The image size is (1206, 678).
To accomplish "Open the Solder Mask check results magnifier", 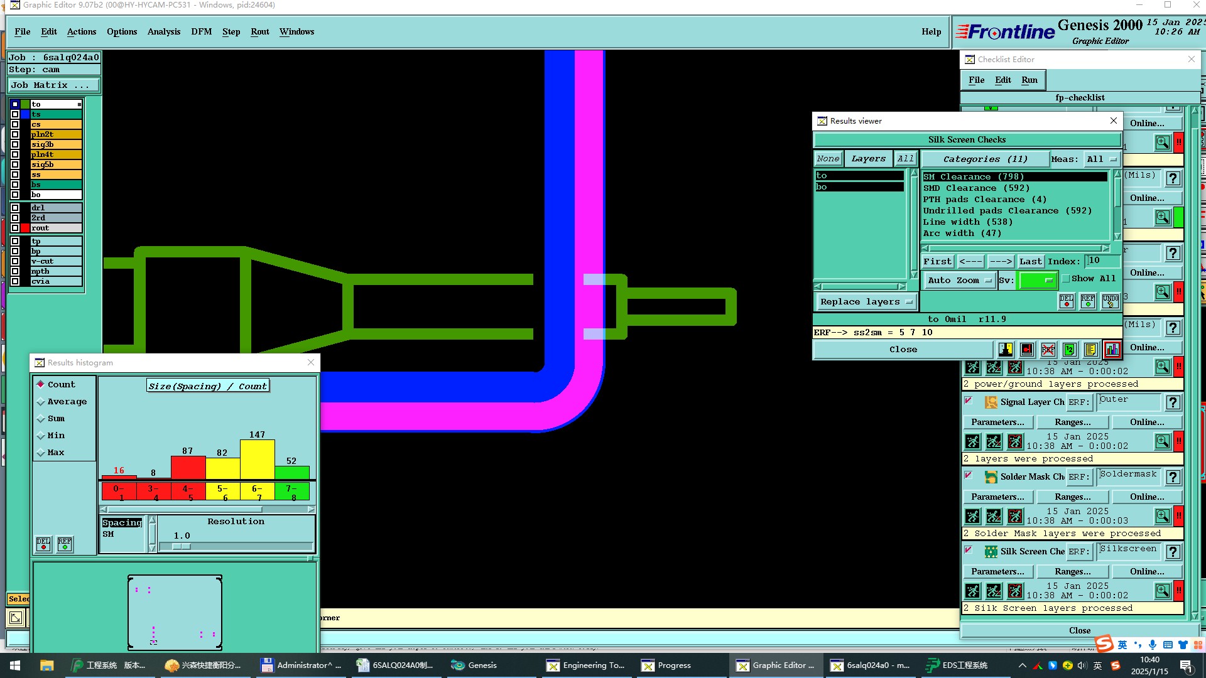I will coord(1163,516).
